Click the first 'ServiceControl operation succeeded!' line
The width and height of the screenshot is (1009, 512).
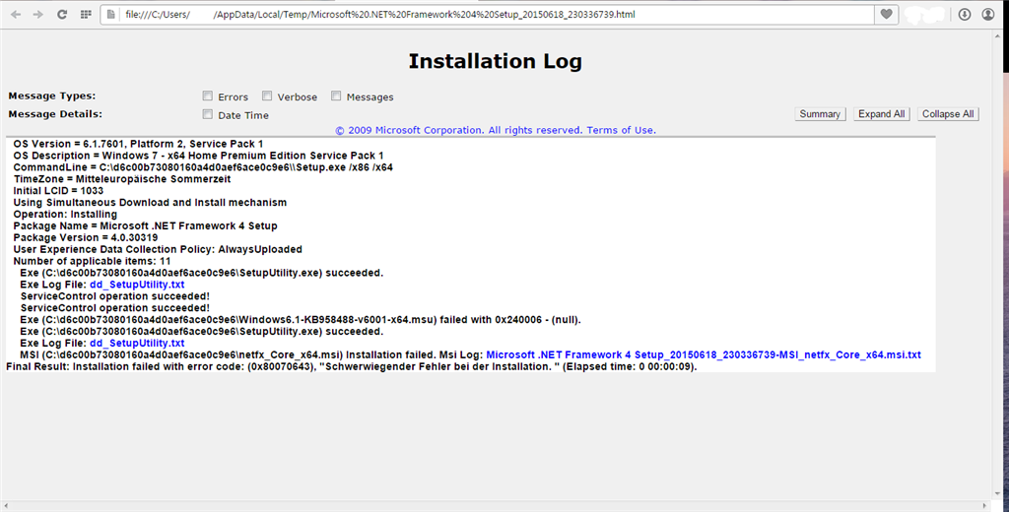[x=115, y=296]
